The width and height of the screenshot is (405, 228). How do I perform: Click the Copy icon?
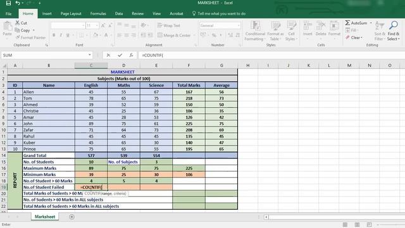point(17,30)
